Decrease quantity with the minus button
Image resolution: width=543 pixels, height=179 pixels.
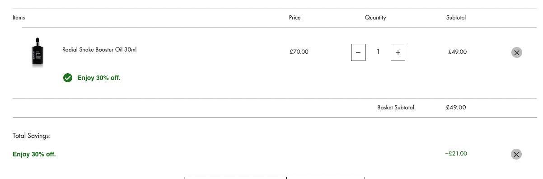pyautogui.click(x=358, y=52)
